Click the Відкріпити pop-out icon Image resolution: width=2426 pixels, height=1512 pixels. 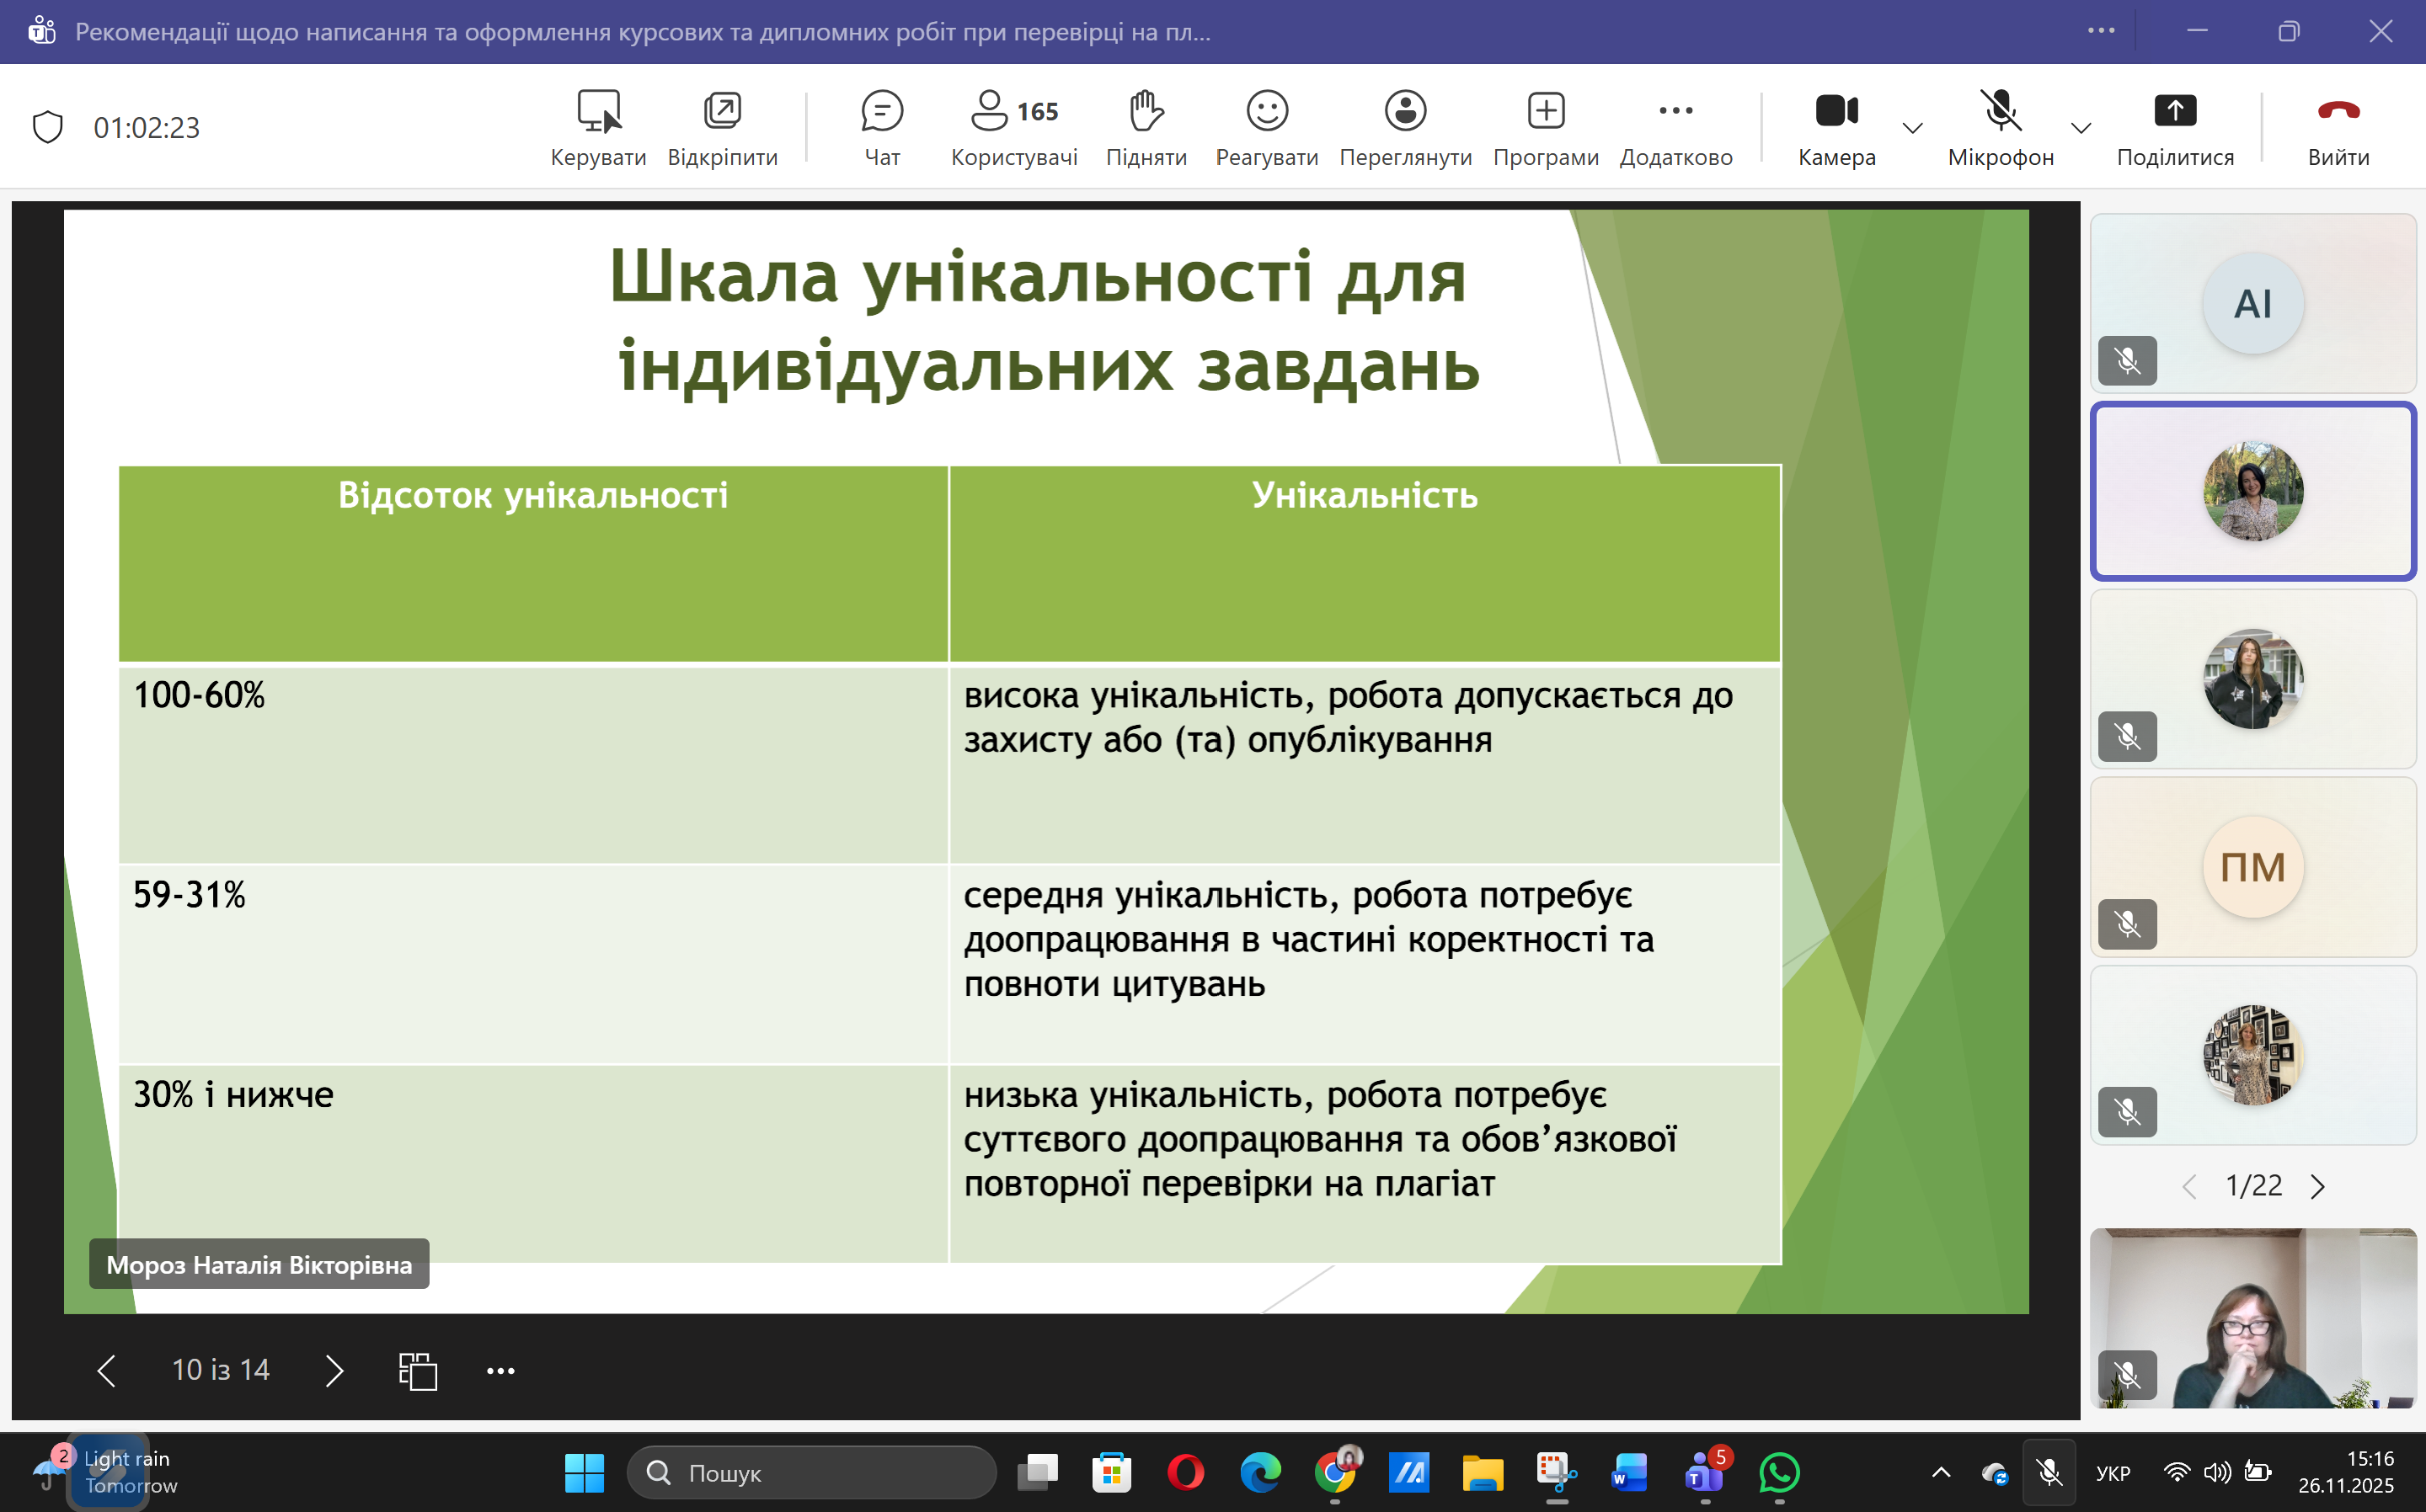(722, 127)
